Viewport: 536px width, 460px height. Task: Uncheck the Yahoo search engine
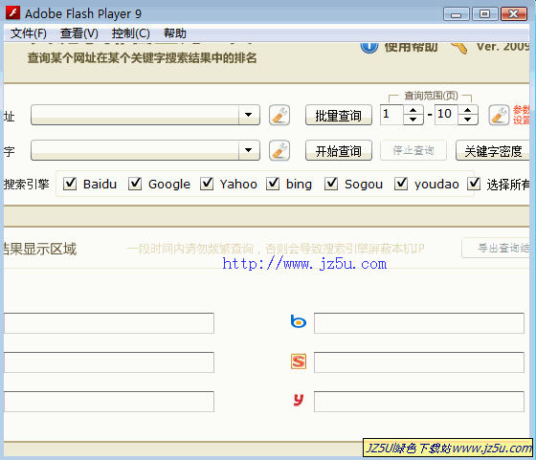click(207, 184)
